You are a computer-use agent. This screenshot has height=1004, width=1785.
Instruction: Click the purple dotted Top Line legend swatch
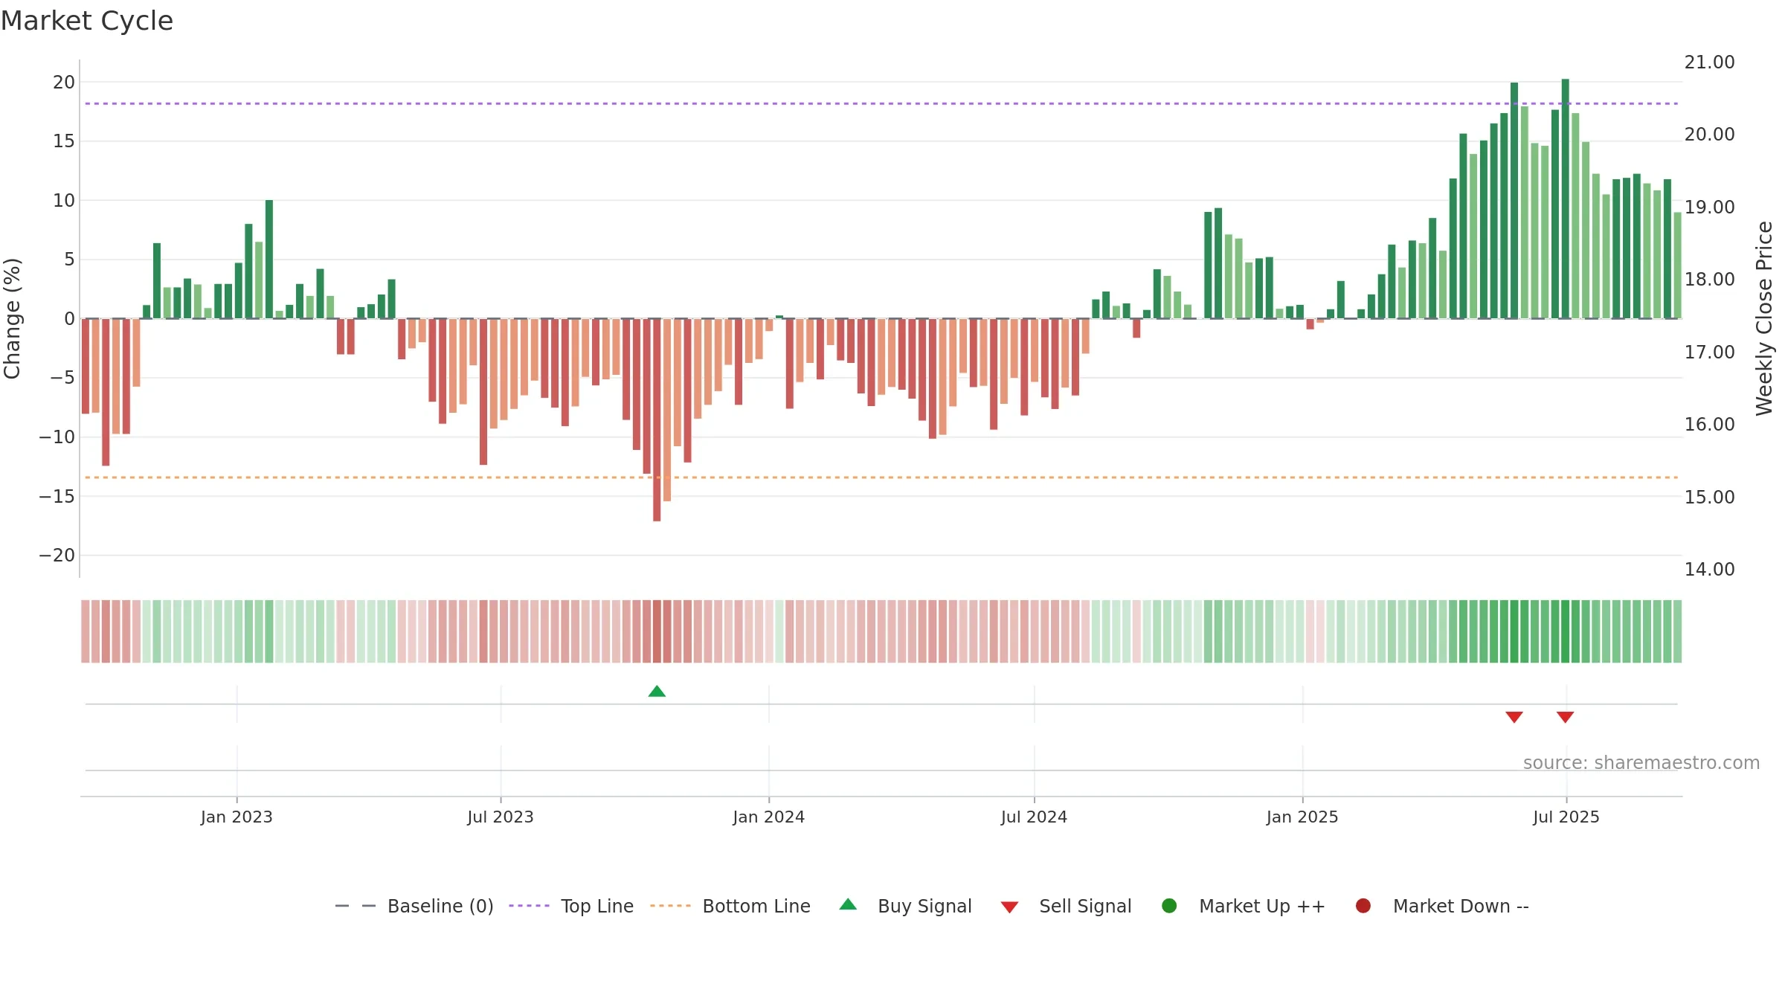[529, 906]
